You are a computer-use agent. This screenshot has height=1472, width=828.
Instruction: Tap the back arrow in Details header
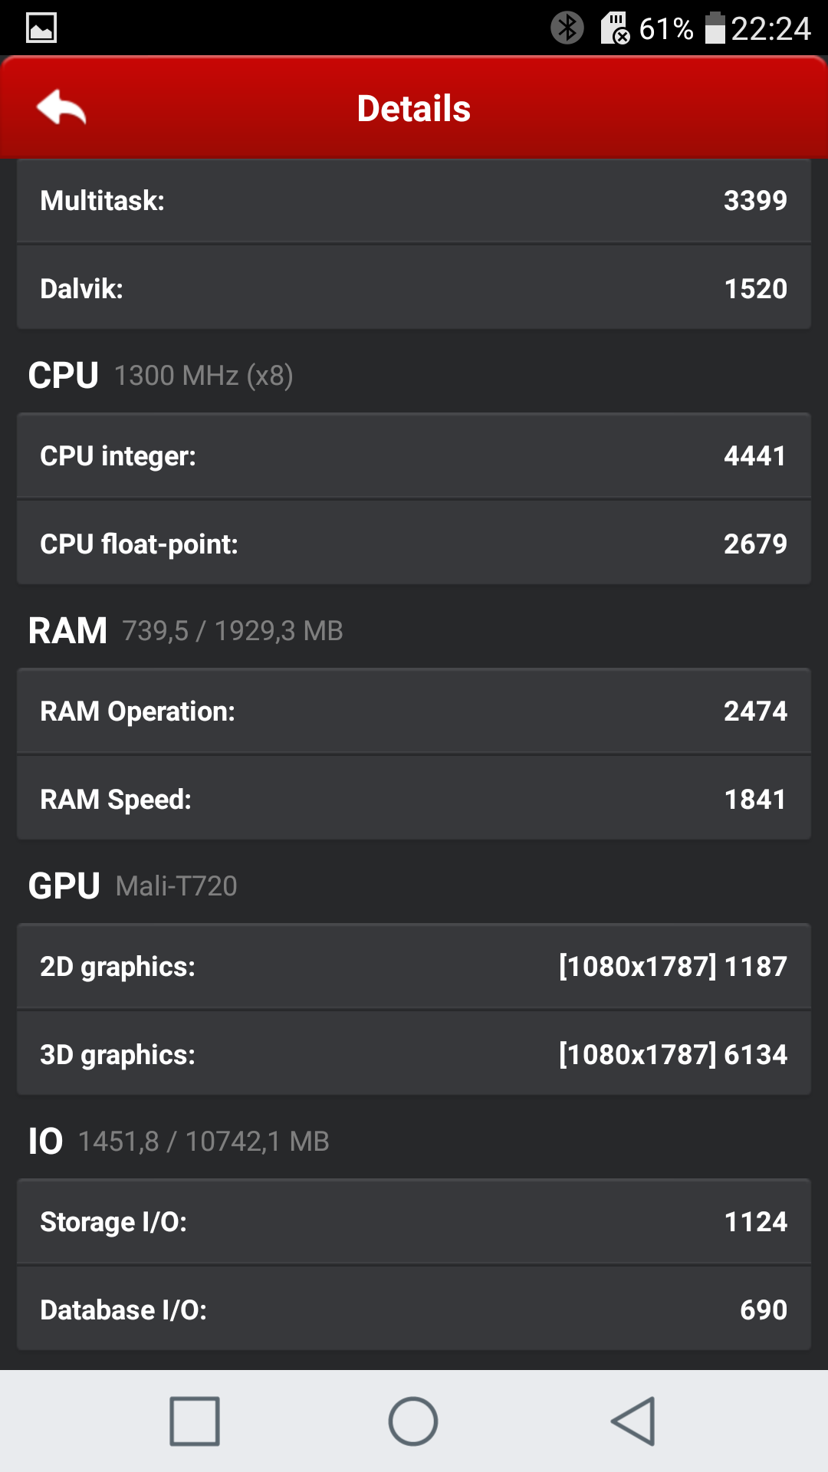tap(61, 107)
